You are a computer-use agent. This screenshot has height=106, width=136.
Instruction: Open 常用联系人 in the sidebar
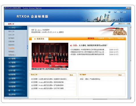coord(12,55)
